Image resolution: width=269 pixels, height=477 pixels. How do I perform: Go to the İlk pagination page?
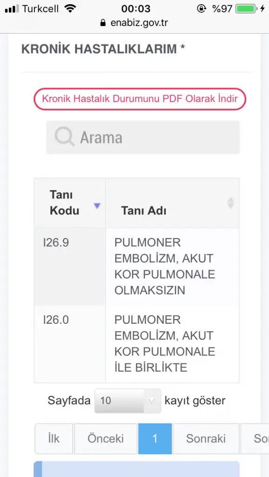point(54,439)
